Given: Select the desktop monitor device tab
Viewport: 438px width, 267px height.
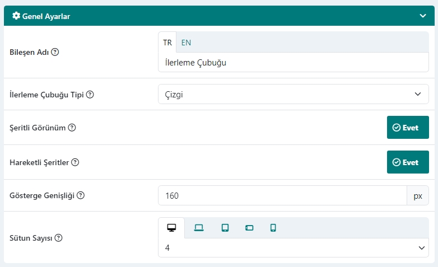Looking at the screenshot, I should click(171, 228).
